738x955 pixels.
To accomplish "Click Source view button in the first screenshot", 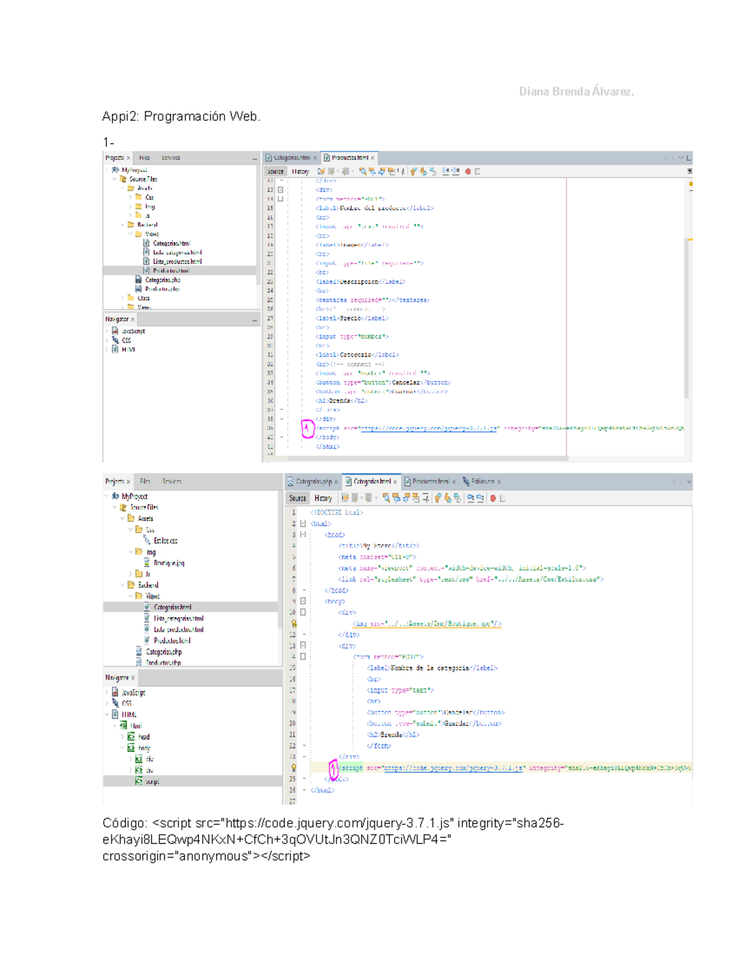I will click(x=276, y=172).
